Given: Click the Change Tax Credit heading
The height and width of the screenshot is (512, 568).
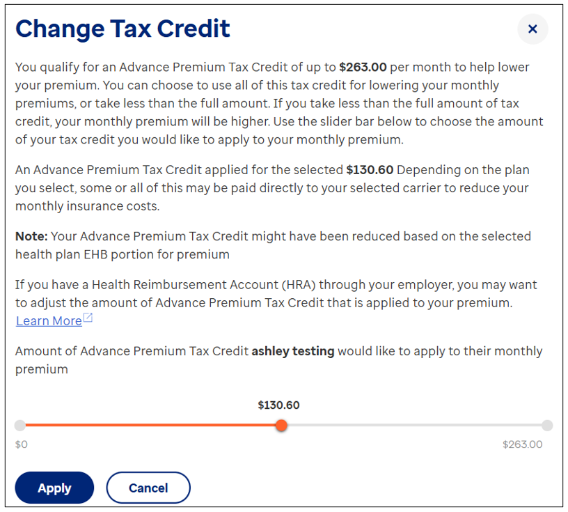Looking at the screenshot, I should tap(123, 29).
